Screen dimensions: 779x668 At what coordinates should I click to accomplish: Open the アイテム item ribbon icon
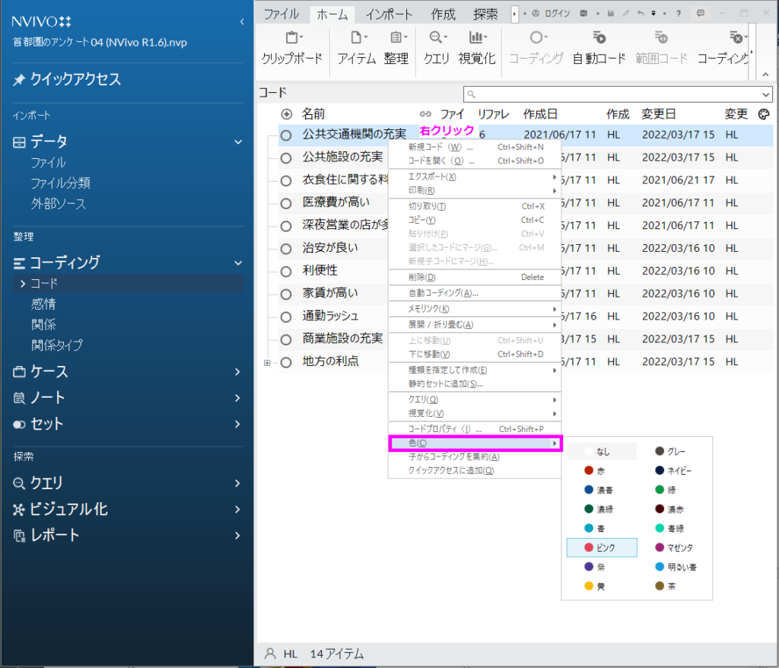[356, 37]
